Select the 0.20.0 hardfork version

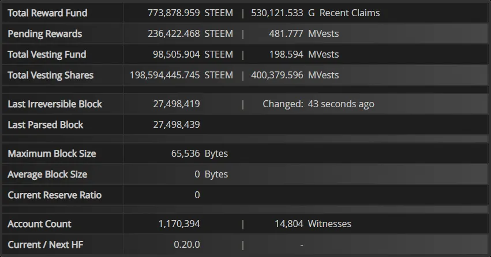pyautogui.click(x=186, y=244)
